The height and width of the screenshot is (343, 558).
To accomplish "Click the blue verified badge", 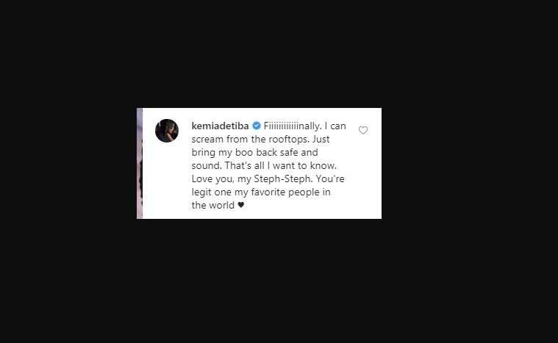I will tap(257, 126).
